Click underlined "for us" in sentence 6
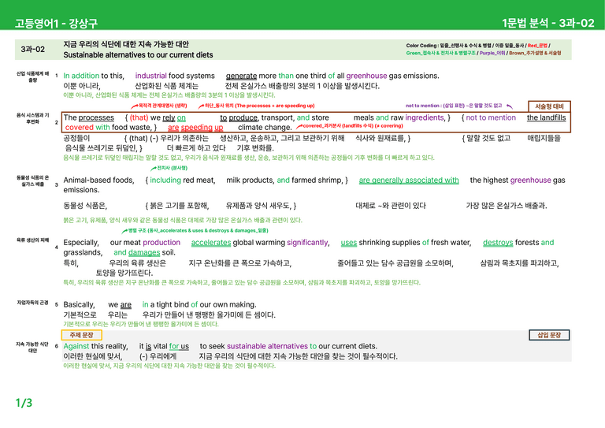 (x=179, y=346)
